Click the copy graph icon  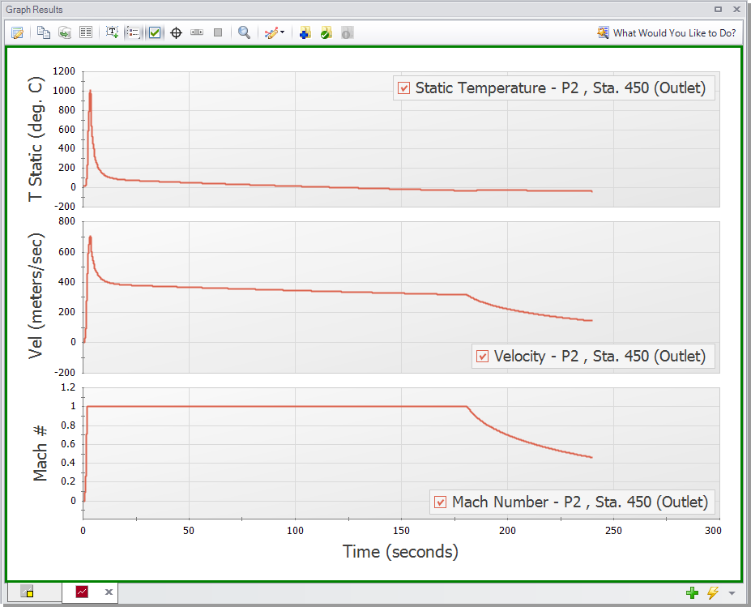click(44, 32)
